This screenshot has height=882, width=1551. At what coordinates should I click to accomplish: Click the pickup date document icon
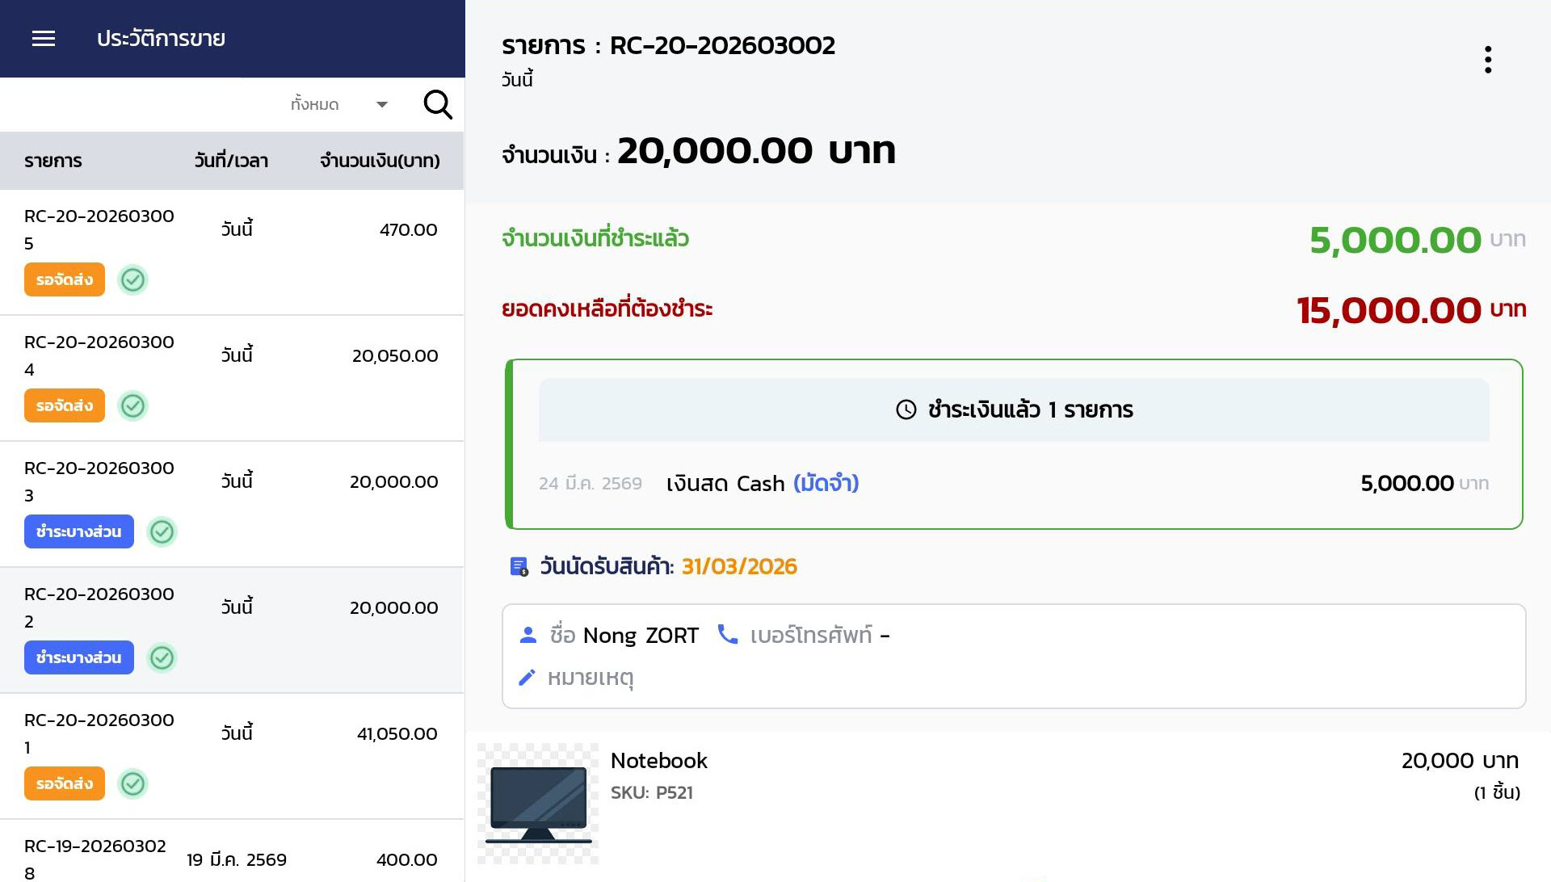tap(519, 567)
